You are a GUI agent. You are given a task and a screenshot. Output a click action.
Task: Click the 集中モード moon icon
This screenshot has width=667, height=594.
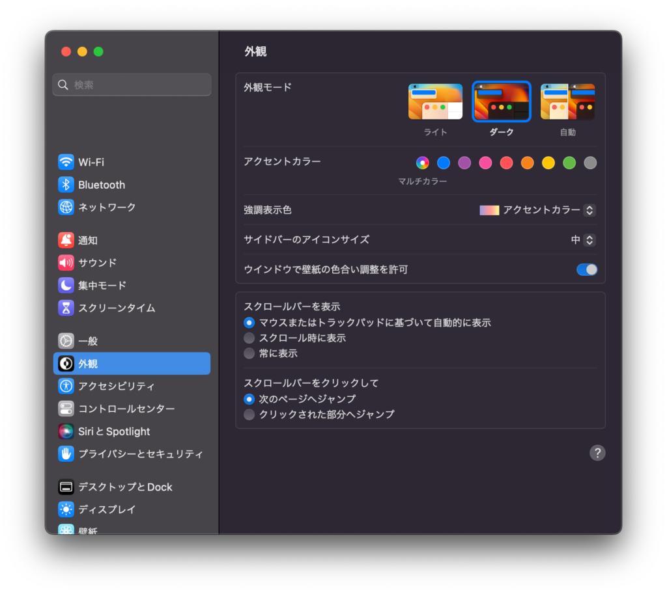pyautogui.click(x=66, y=285)
